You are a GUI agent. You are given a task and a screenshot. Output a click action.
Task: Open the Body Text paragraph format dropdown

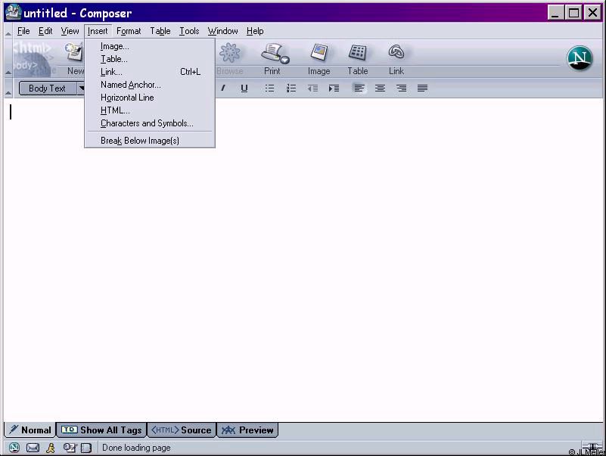point(51,88)
